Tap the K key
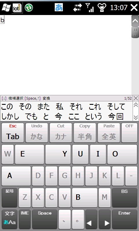This screenshot has height=231, width=139. [105, 176]
